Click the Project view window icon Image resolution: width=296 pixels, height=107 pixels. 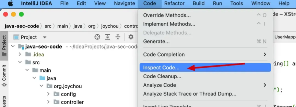pos(16,37)
